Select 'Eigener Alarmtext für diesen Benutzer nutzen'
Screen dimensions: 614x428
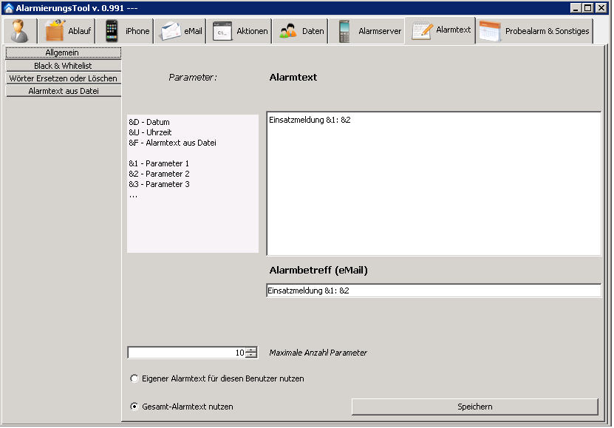click(x=134, y=378)
